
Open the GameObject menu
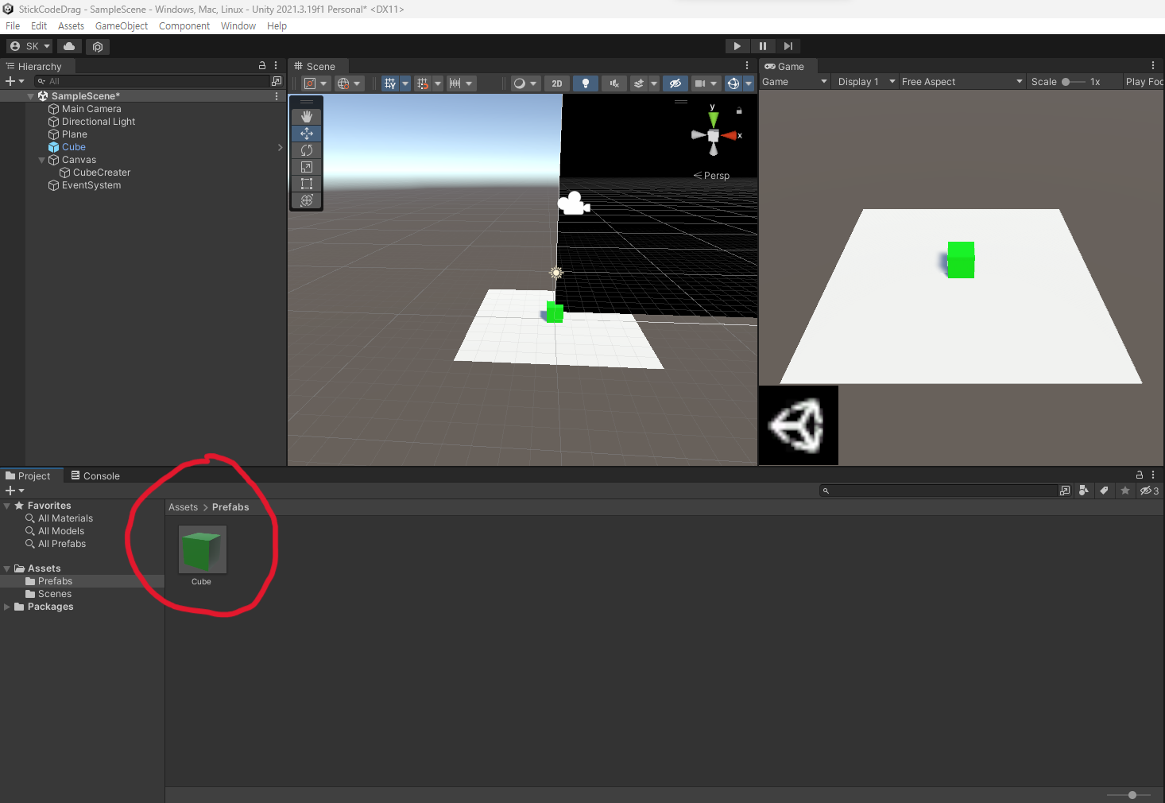pos(122,25)
